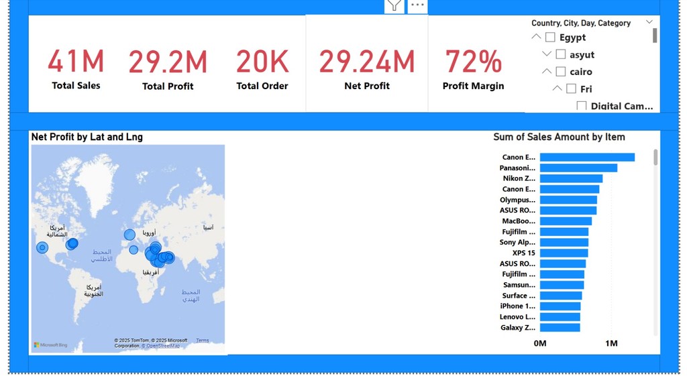Tick the Fri checkbox

(572, 89)
